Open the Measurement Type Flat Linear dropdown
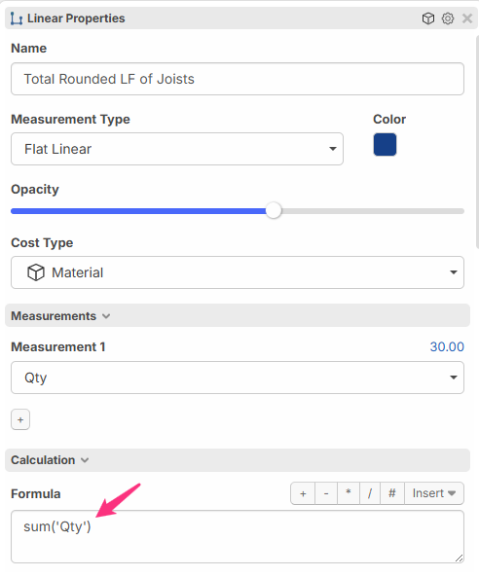479x577 pixels. point(177,149)
